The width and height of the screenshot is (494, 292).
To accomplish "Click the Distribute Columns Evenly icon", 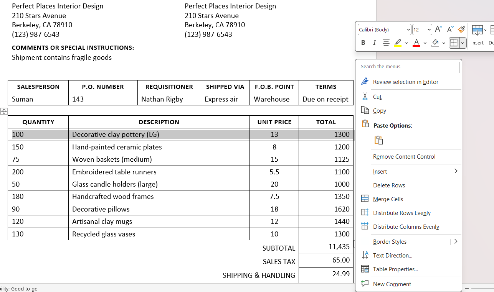I will pyautogui.click(x=365, y=226).
